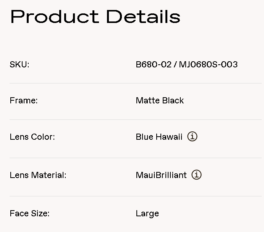Click the slash separator between SKU codes
The width and height of the screenshot is (264, 232).
[x=175, y=64]
